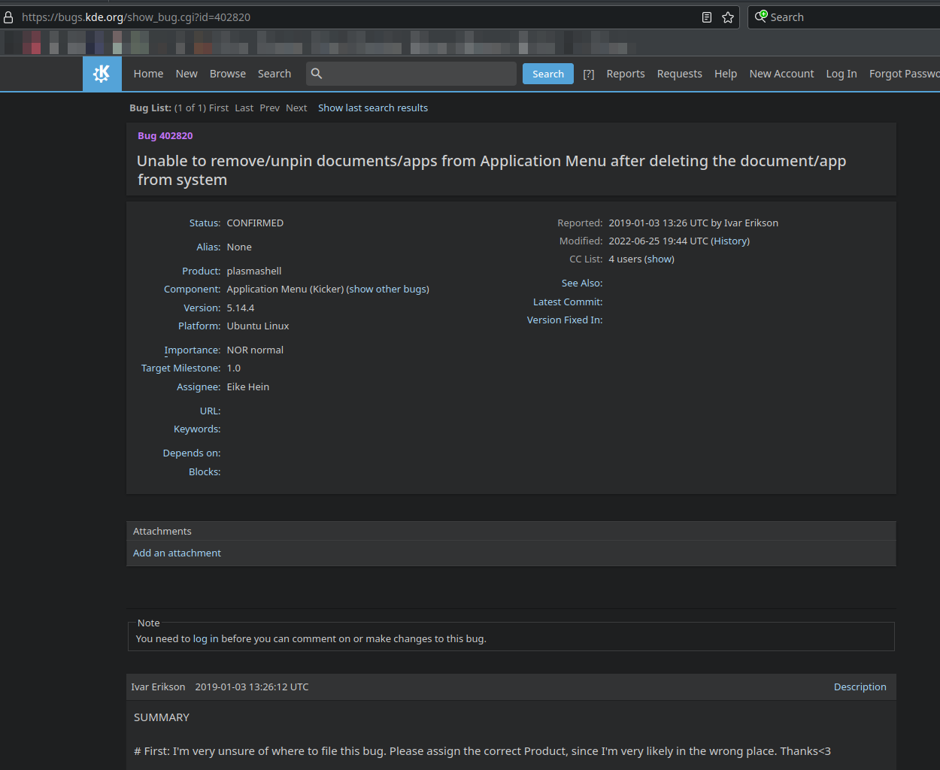The height and width of the screenshot is (770, 940).
Task: Open the New Account page
Action: point(781,74)
